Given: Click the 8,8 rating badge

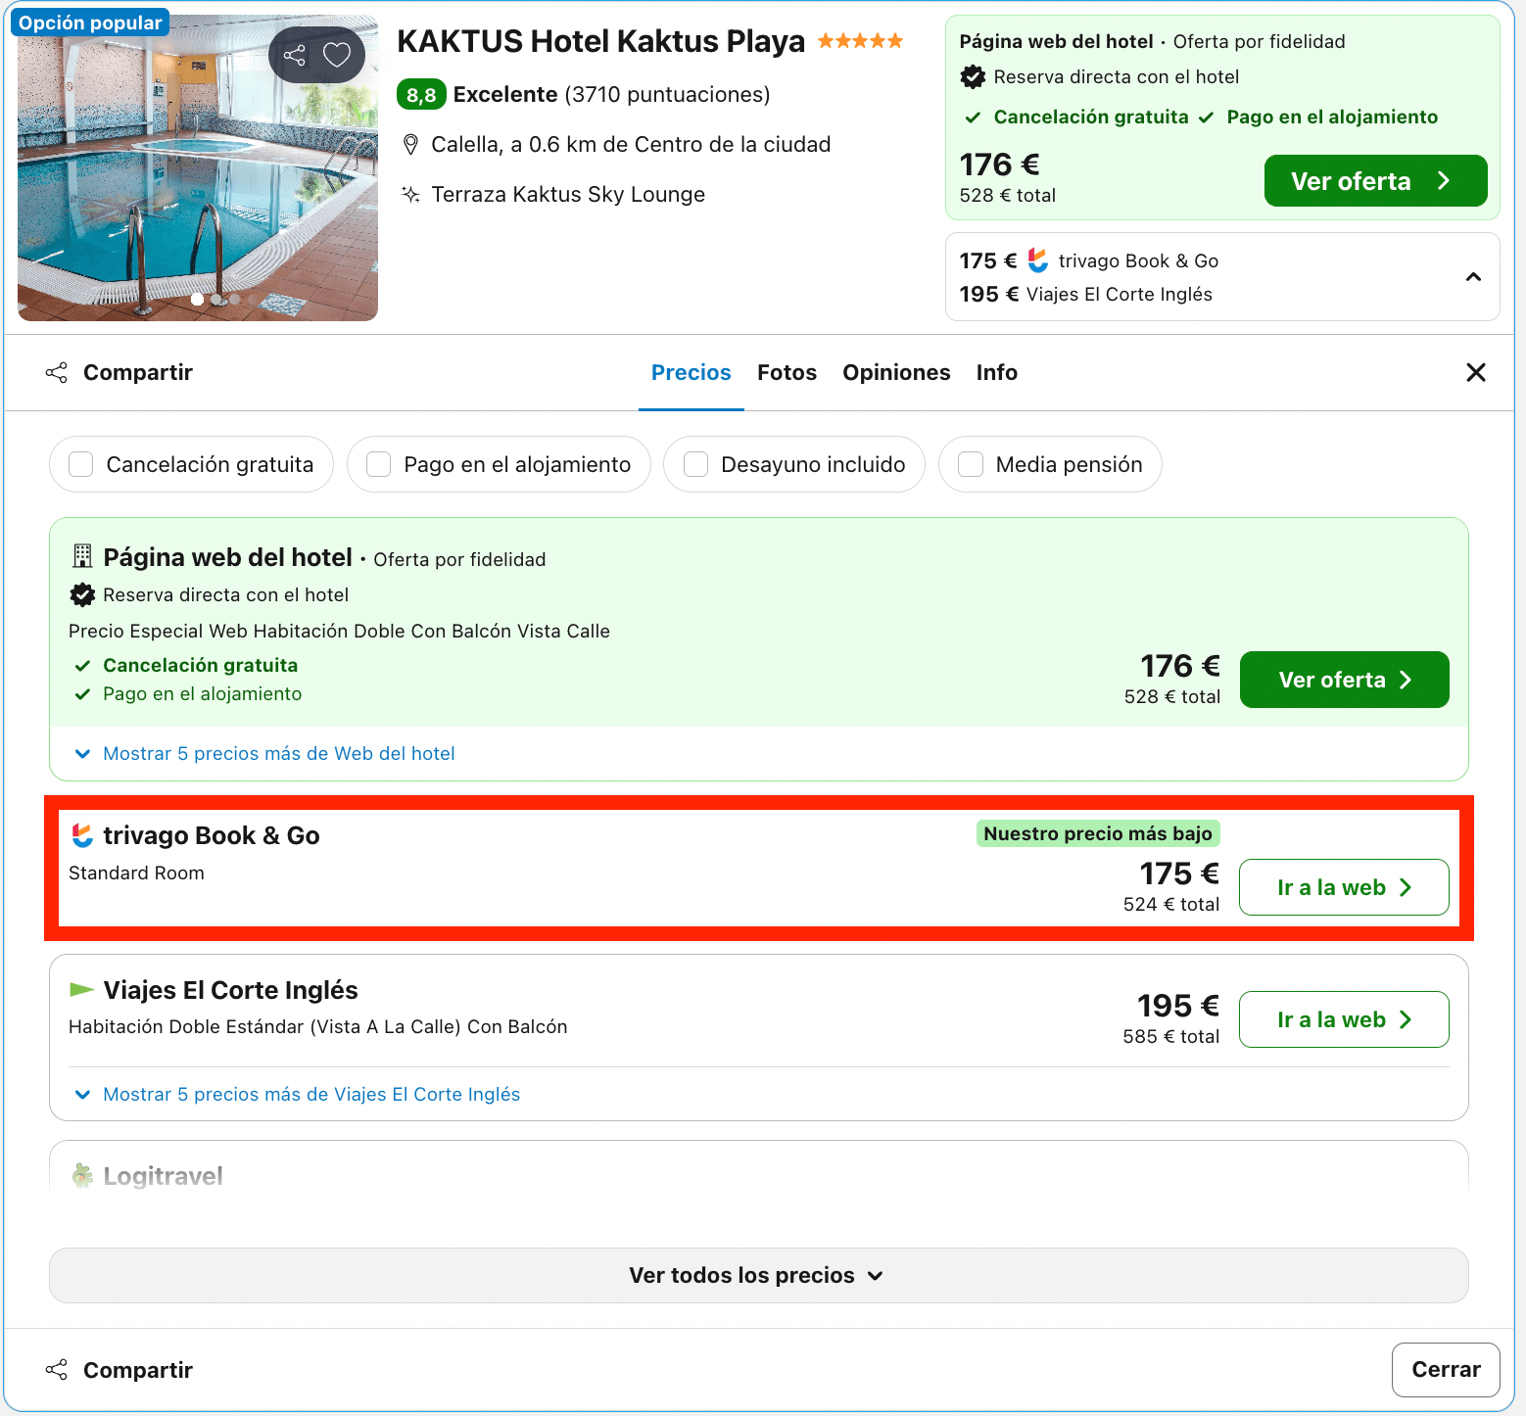Looking at the screenshot, I should pyautogui.click(x=421, y=94).
